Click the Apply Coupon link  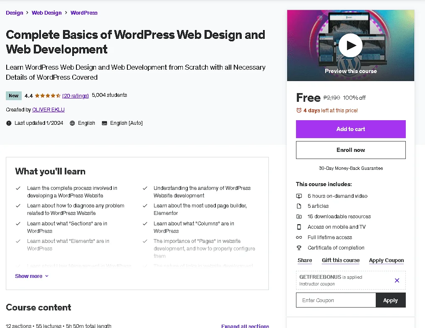click(386, 260)
